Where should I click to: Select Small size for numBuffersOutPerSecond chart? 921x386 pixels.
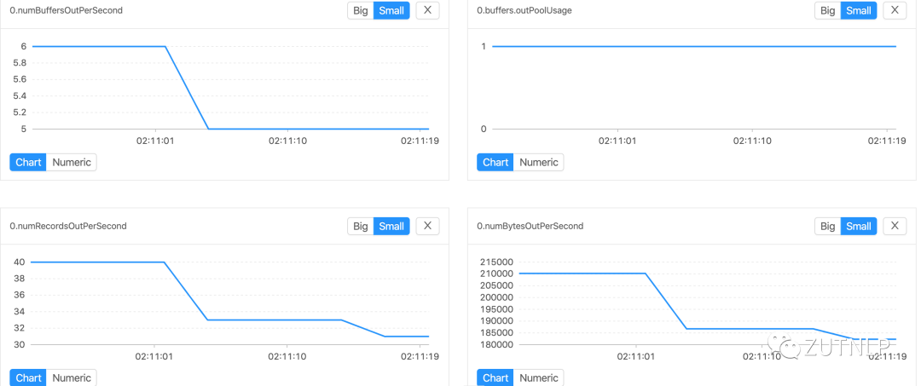[391, 10]
